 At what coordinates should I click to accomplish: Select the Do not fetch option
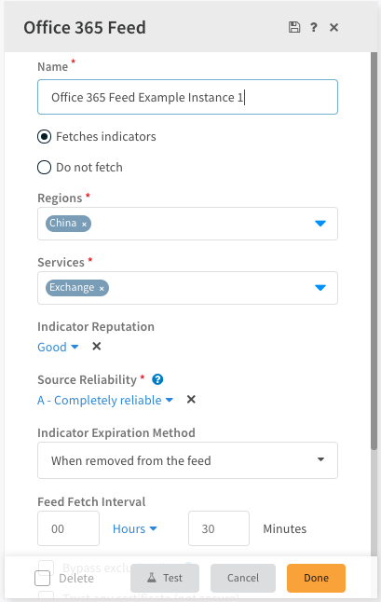[x=44, y=168]
